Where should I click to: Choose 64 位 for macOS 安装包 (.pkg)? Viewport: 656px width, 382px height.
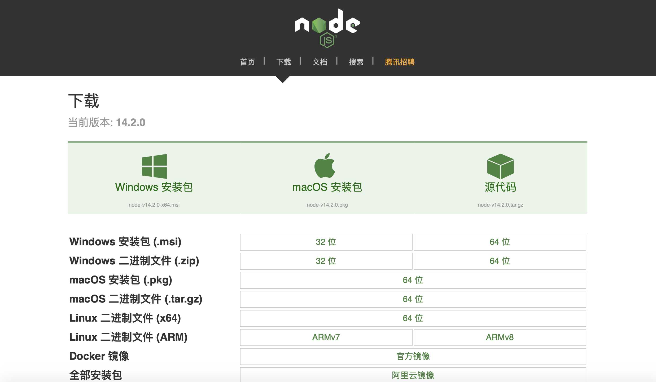pos(413,280)
